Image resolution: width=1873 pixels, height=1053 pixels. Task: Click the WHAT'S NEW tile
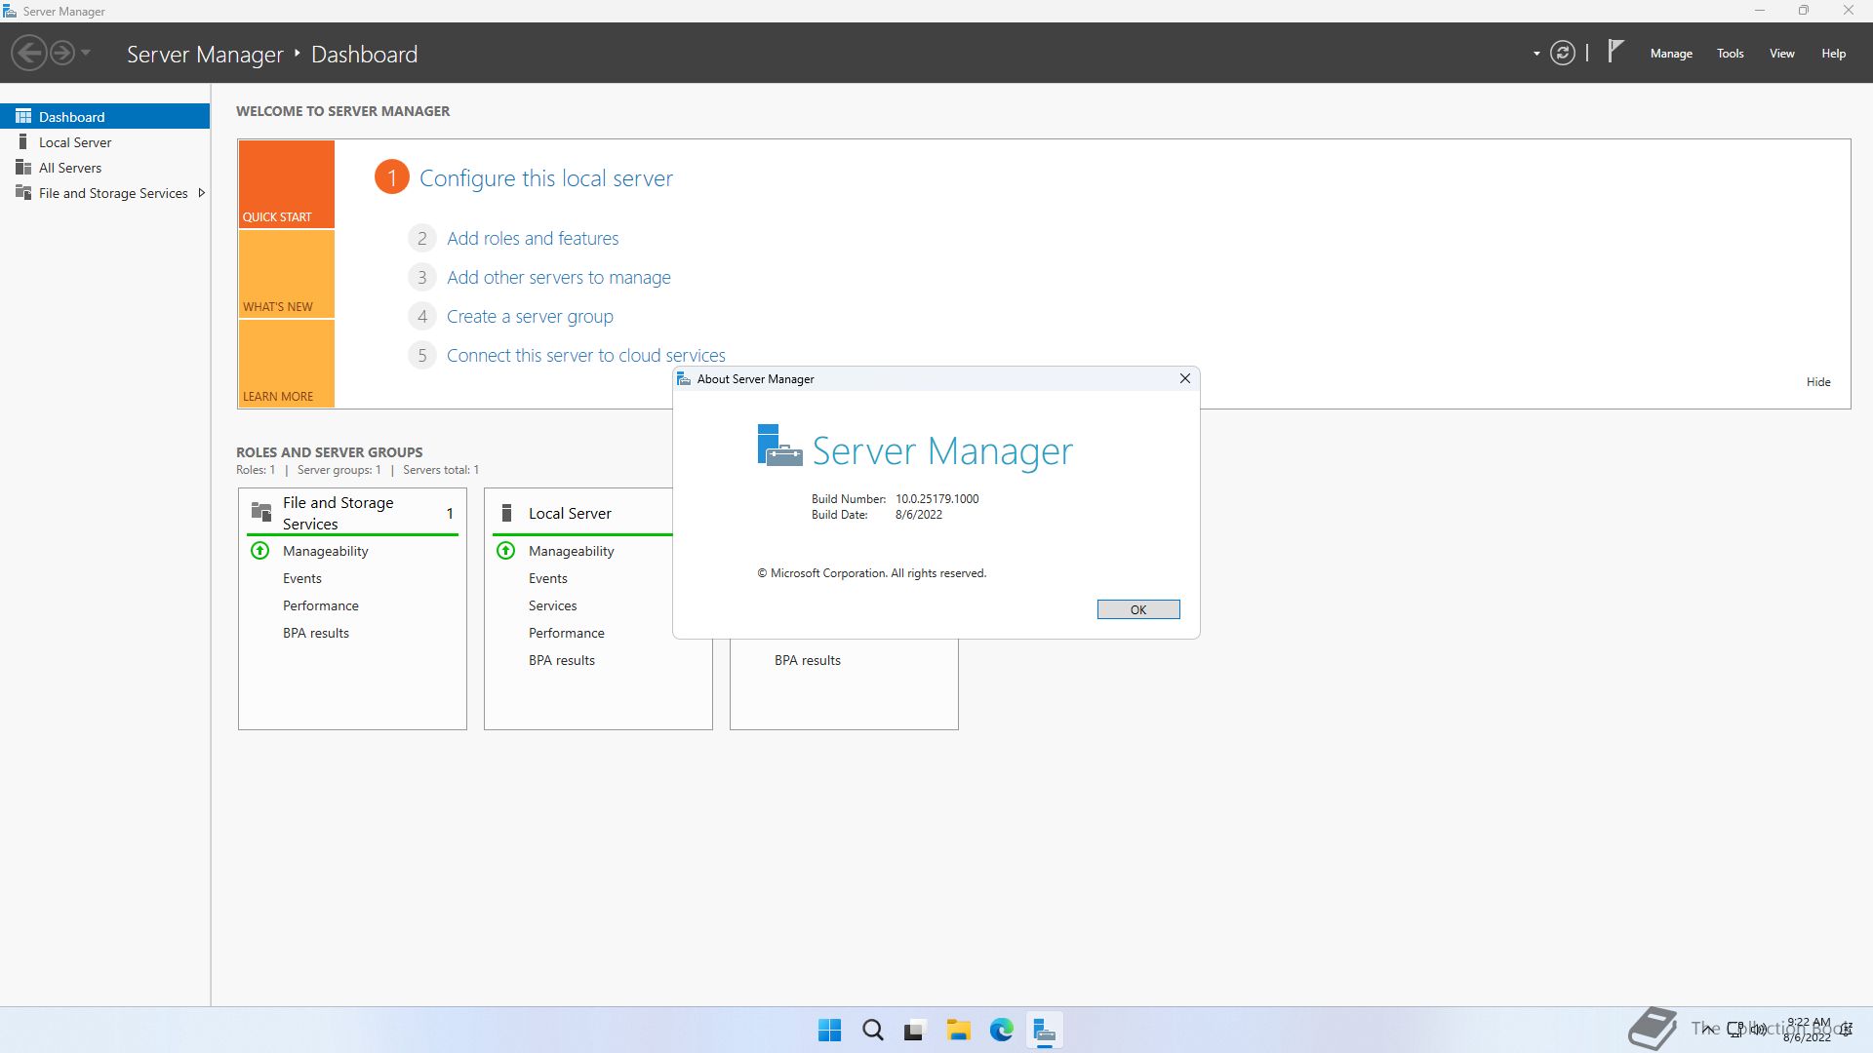[286, 274]
